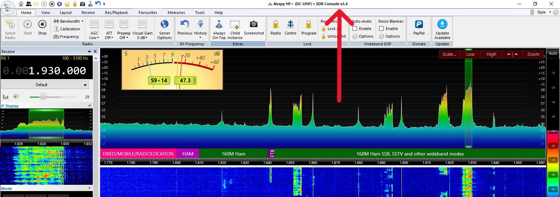Toggle Always On Top
Screen dimensions: 560x197
219,24
